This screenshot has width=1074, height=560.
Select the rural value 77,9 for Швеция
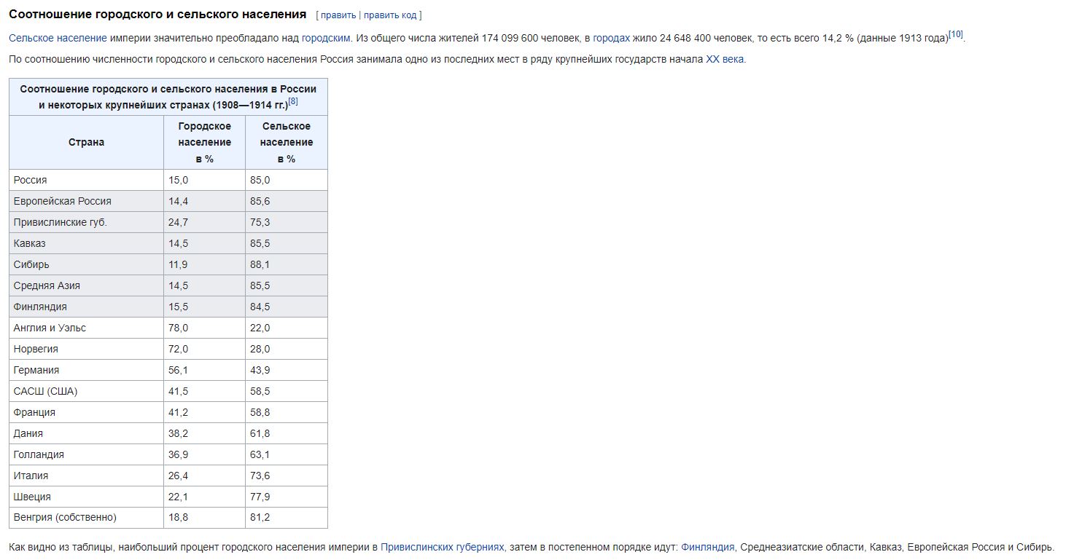pyautogui.click(x=260, y=497)
